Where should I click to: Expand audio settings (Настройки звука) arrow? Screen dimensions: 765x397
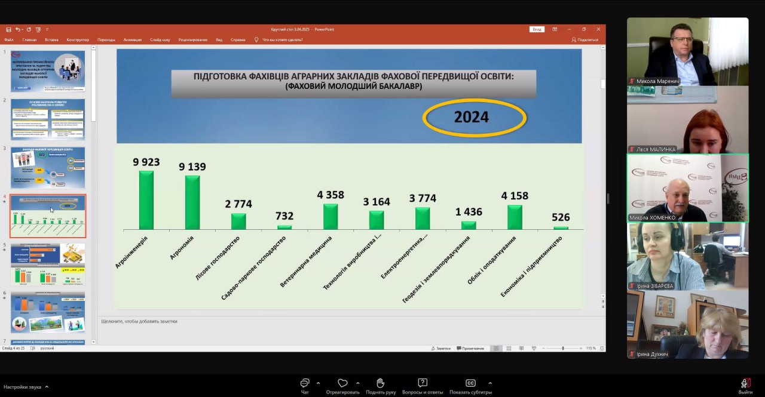(47, 387)
